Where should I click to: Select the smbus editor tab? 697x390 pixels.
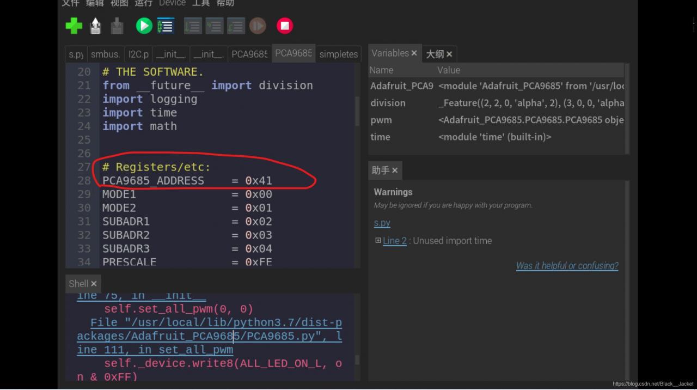(105, 54)
